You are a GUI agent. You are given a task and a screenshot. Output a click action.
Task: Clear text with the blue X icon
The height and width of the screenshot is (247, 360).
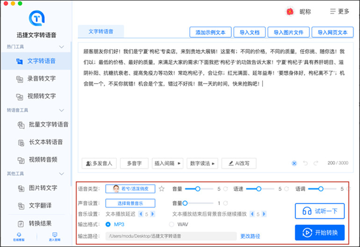tap(294, 163)
